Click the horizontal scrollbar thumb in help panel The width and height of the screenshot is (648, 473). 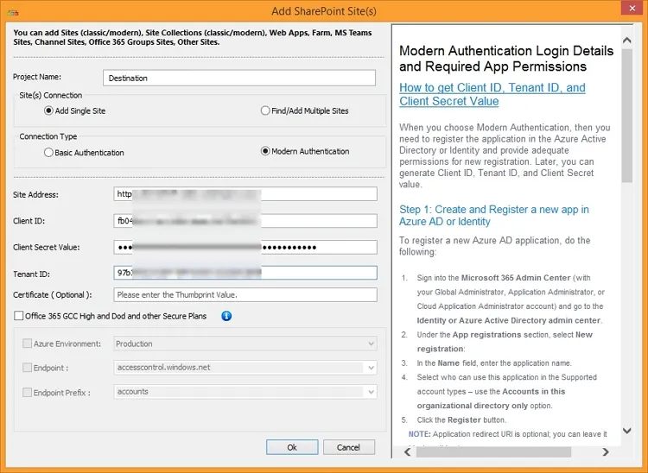tap(494, 452)
